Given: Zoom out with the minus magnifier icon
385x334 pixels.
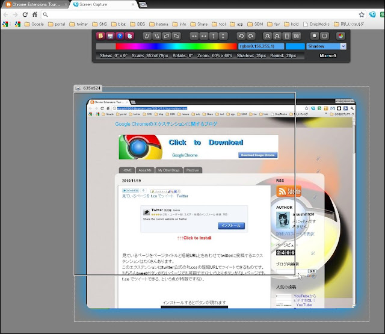Looking at the screenshot, I should (x=267, y=36).
